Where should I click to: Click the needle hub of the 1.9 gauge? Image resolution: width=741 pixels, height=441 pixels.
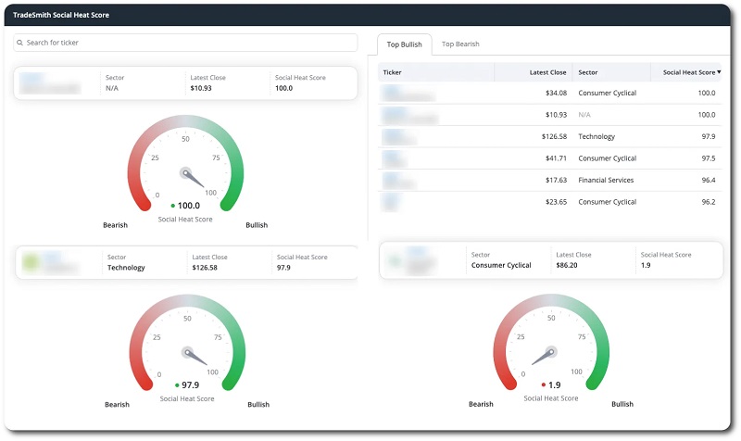(550, 352)
